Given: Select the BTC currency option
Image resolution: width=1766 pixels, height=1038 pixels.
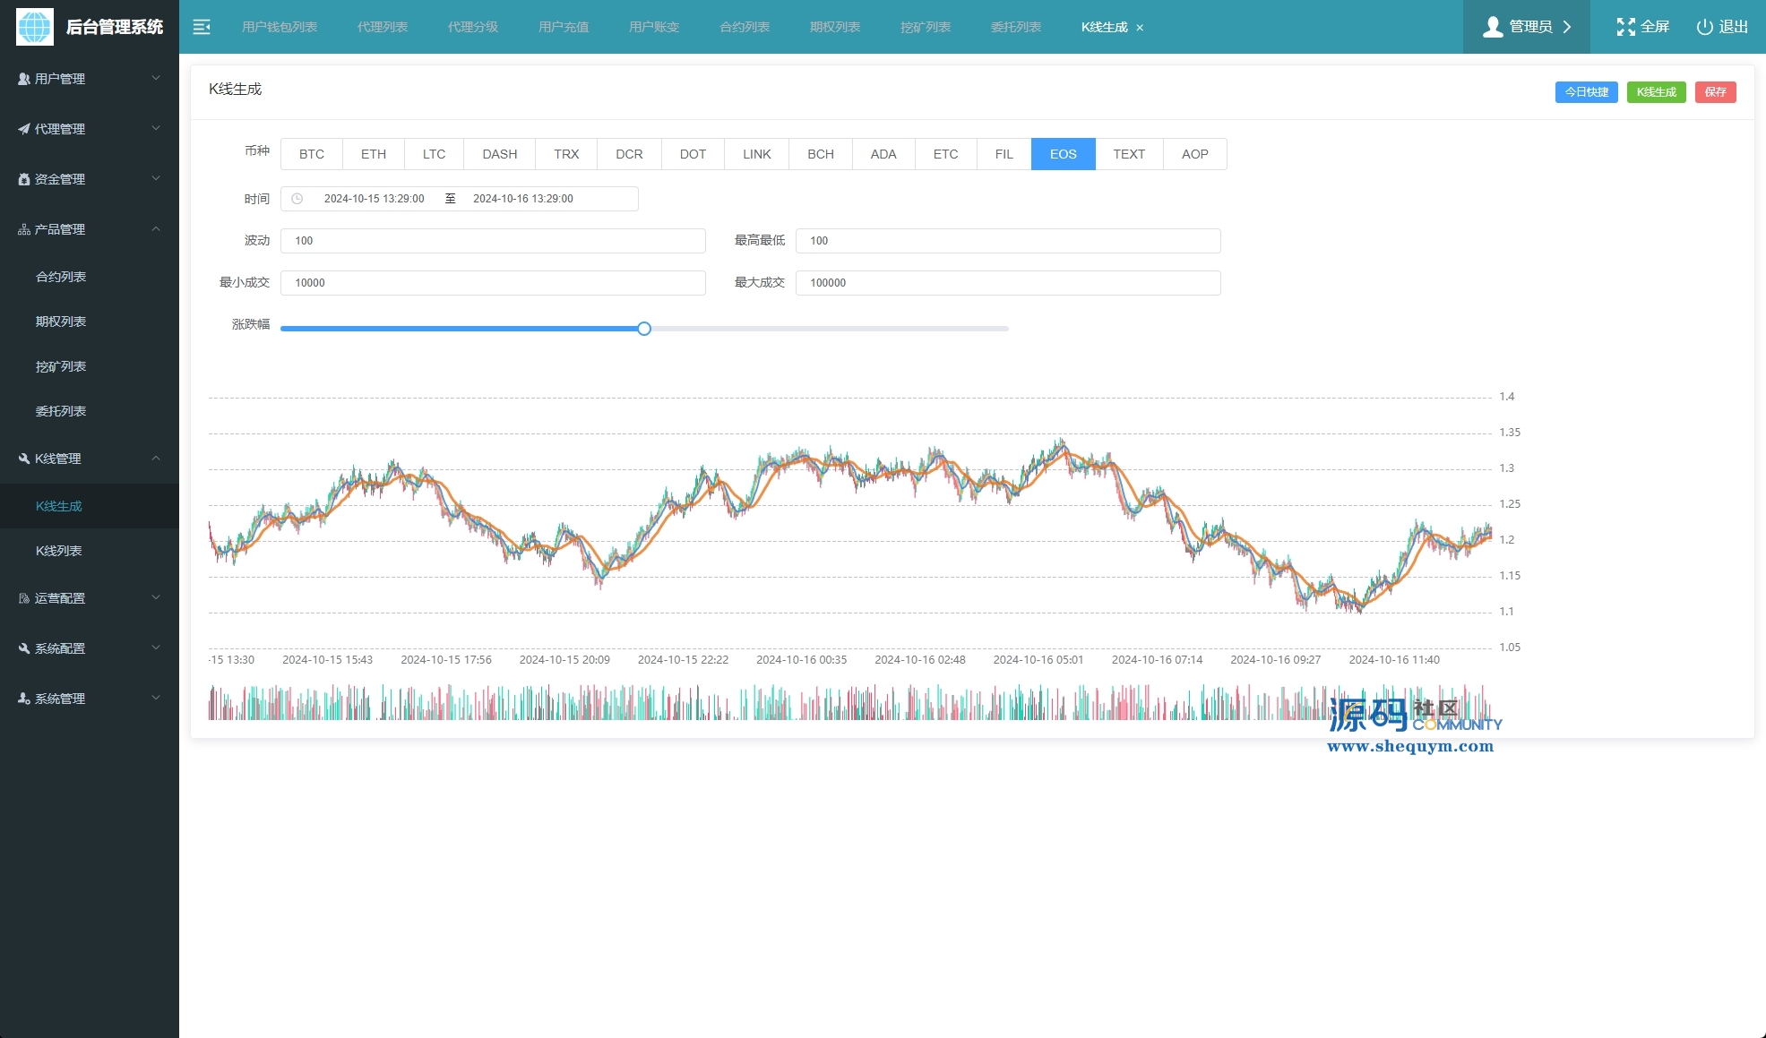Looking at the screenshot, I should click(x=312, y=154).
